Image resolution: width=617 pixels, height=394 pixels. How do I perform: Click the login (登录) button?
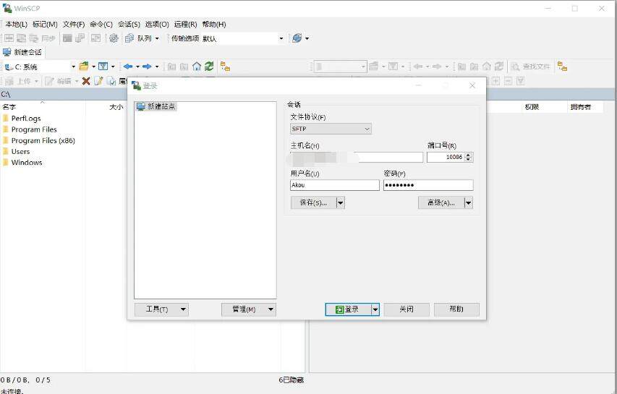tap(348, 309)
